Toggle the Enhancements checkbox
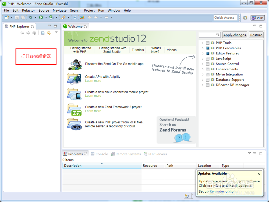Screen dimensions: 269x202 pos(208,69)
